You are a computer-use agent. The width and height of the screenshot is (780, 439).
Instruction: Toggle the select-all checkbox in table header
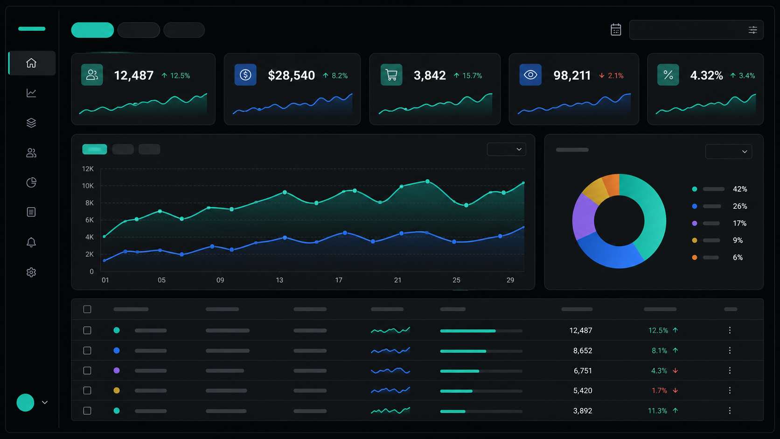coord(87,309)
